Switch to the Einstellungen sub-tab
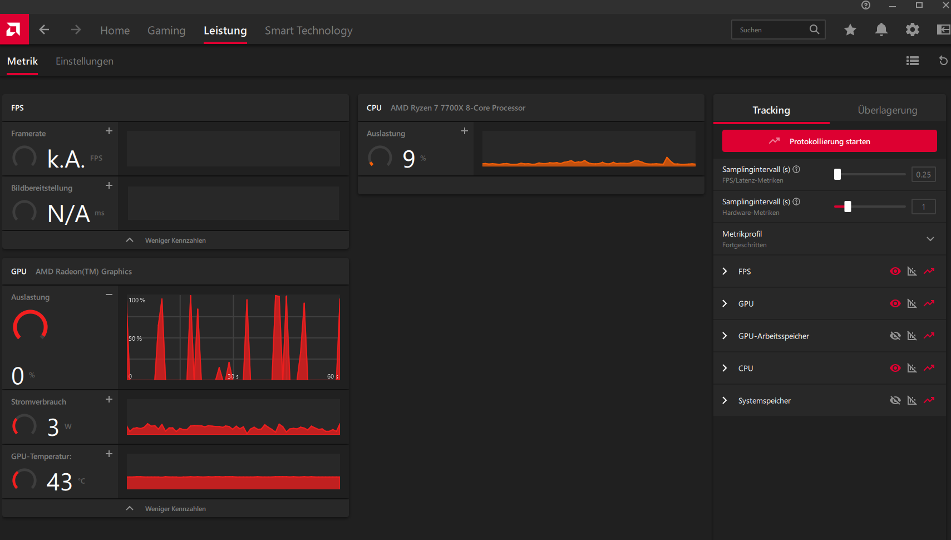The image size is (951, 540). (x=85, y=61)
